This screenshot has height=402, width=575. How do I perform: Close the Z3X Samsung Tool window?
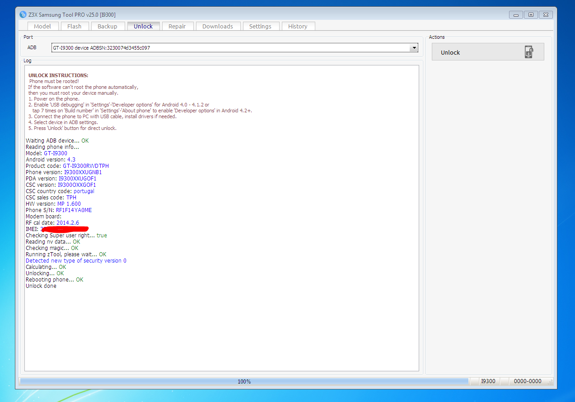(x=546, y=15)
